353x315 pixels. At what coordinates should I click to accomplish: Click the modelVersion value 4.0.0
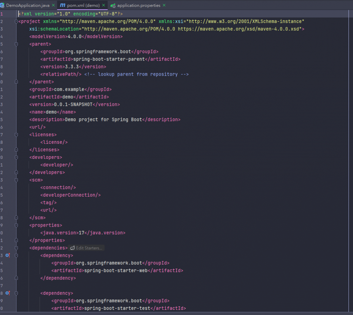(x=74, y=36)
